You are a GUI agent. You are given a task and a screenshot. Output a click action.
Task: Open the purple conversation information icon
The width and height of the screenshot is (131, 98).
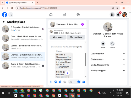(x=83, y=24)
